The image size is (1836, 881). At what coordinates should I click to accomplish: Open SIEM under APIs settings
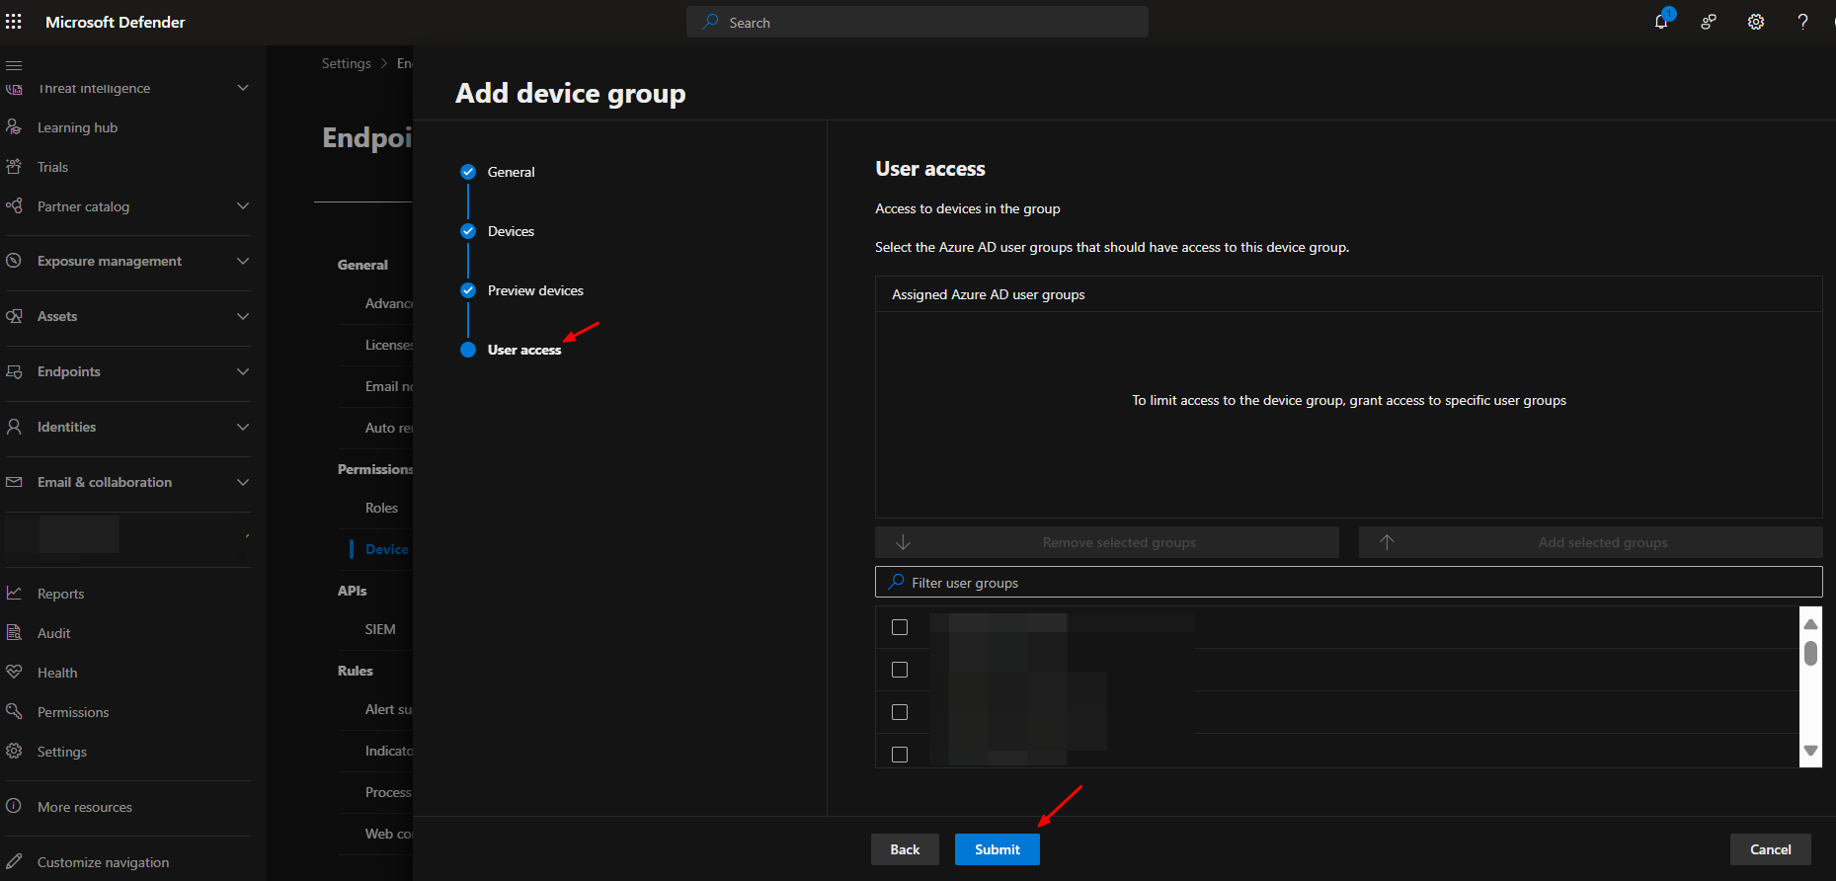pos(380,629)
